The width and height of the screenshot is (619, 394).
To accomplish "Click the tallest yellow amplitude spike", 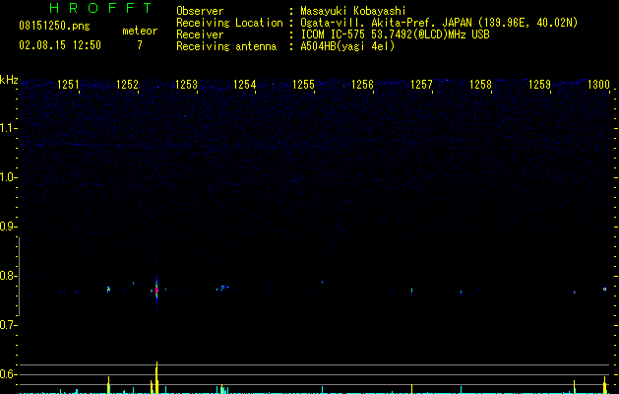I will pyautogui.click(x=156, y=377).
